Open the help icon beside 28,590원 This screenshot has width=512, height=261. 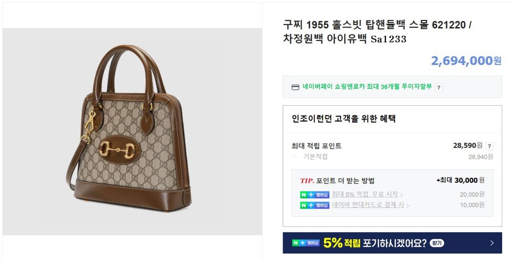coord(489,146)
